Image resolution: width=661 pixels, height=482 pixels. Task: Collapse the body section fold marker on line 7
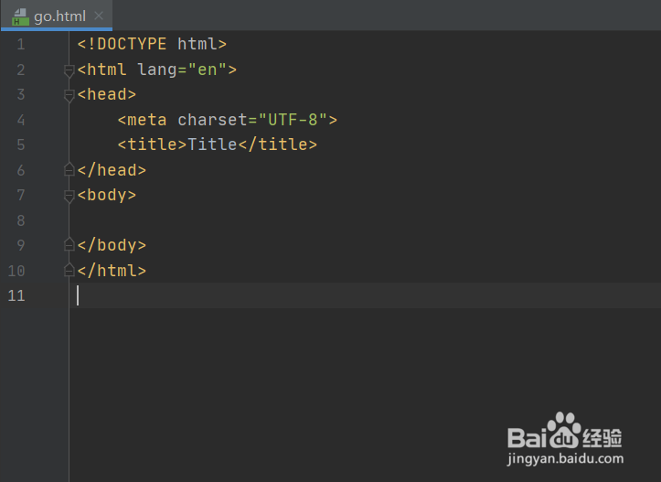click(69, 195)
